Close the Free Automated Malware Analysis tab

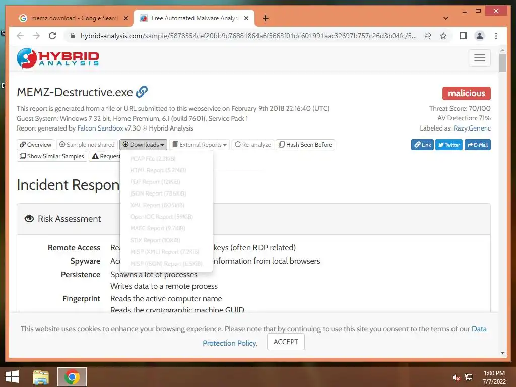246,18
